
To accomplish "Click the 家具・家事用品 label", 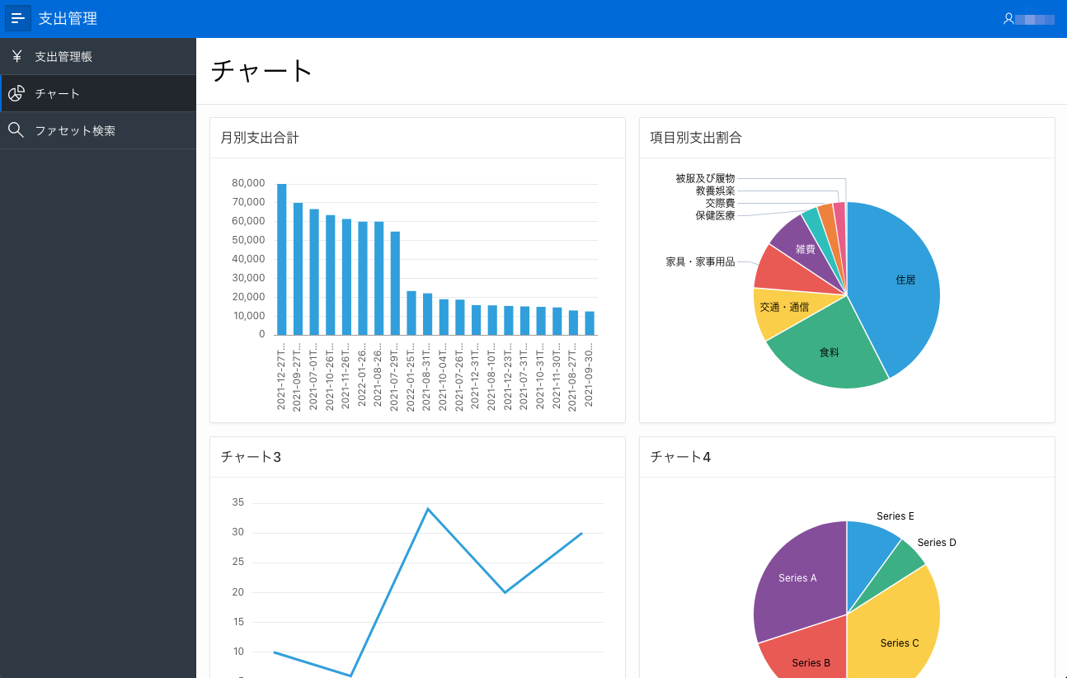I will point(700,261).
